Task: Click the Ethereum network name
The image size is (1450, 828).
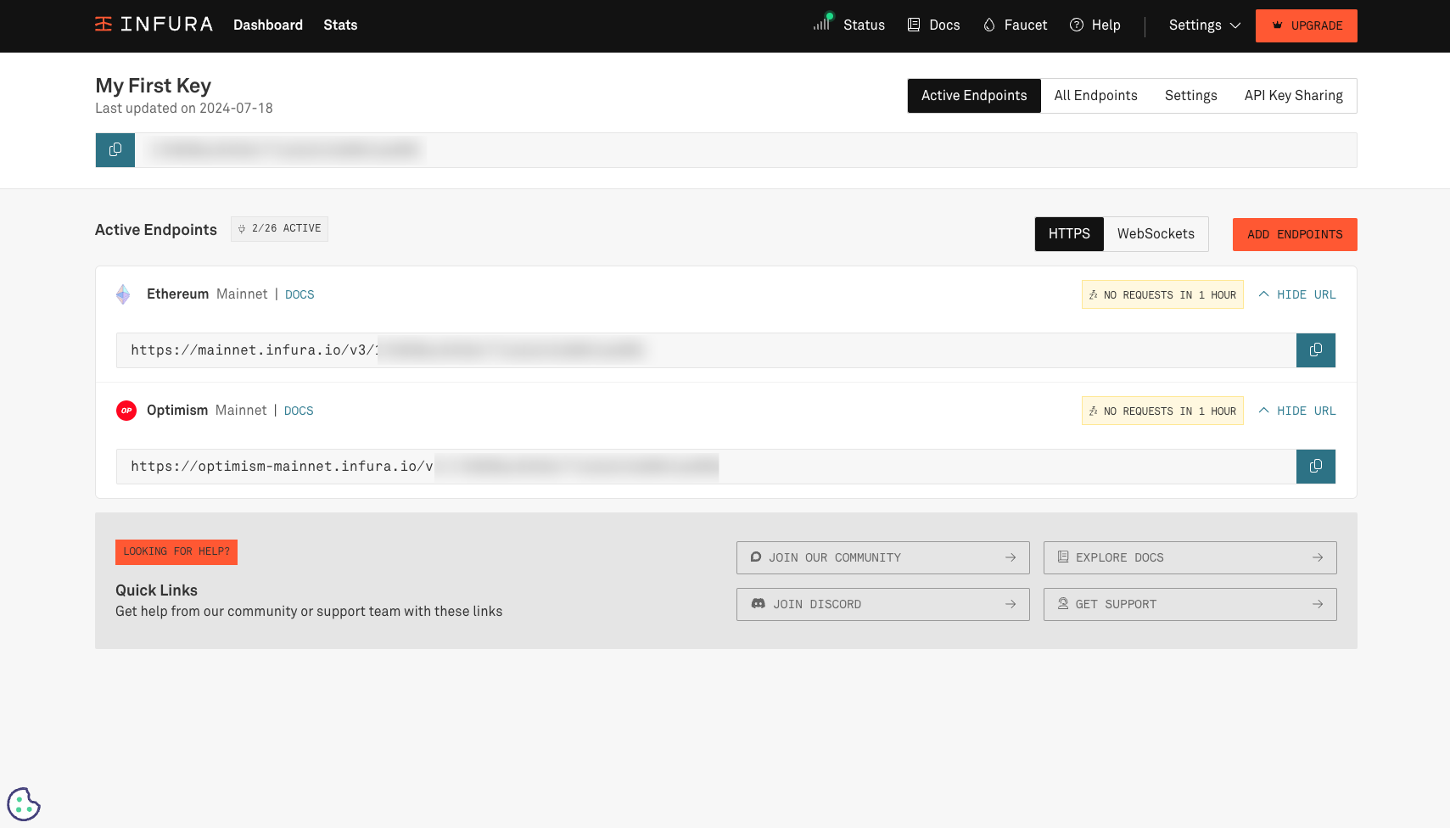Action: point(177,294)
